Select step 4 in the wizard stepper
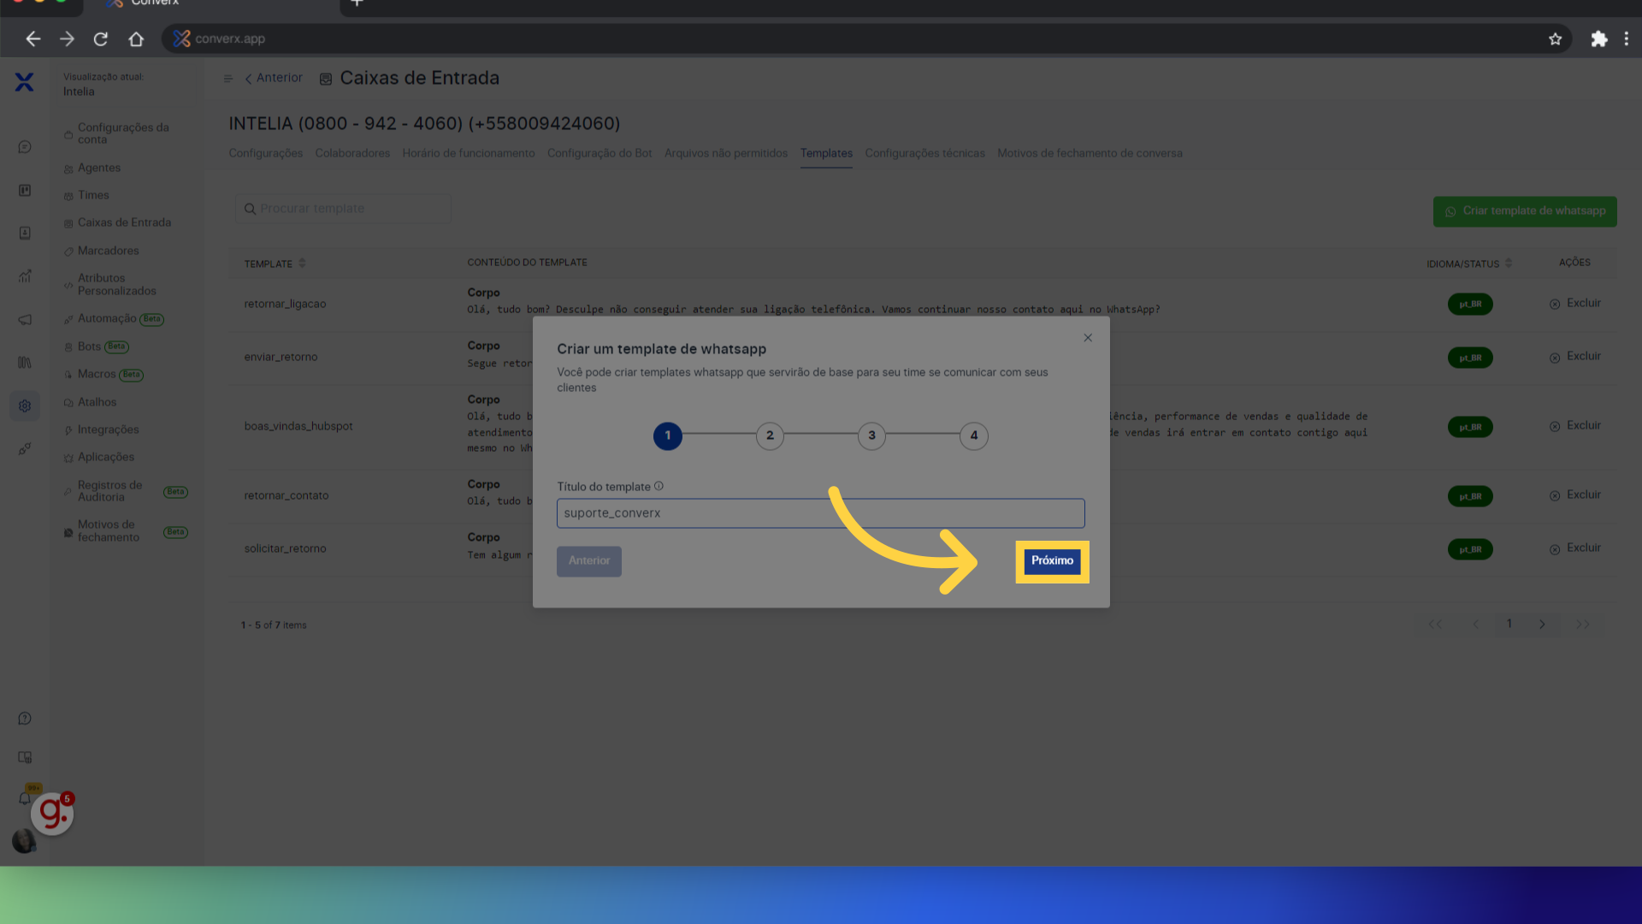The image size is (1642, 924). pyautogui.click(x=973, y=435)
